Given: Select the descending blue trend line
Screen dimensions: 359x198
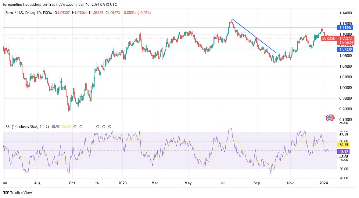Looking at the screenshot, I should tap(254, 36).
